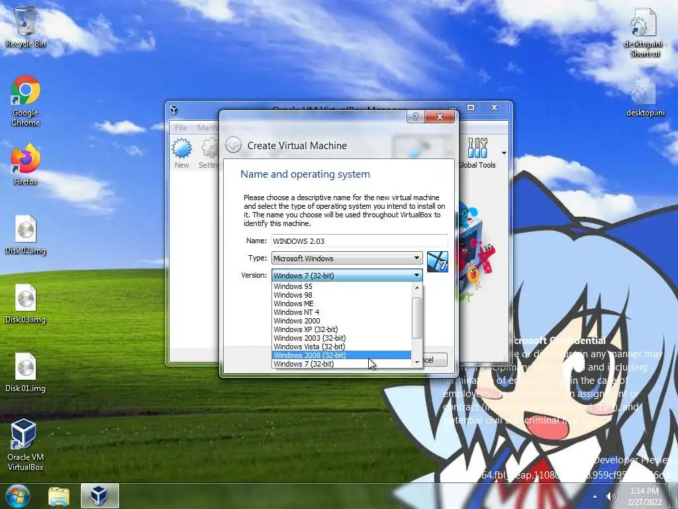Image resolution: width=678 pixels, height=509 pixels.
Task: Open the Windows Start orb
Action: pyautogui.click(x=18, y=496)
